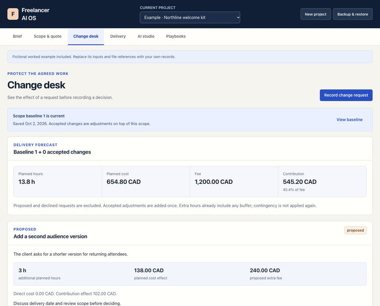Click the 240.00 CAD proposed extra fee
This screenshot has height=306, width=380.
(265, 270)
